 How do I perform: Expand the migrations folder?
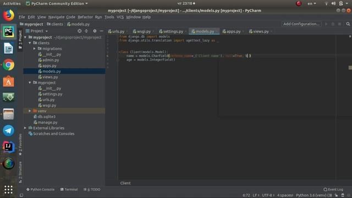coord(34,48)
